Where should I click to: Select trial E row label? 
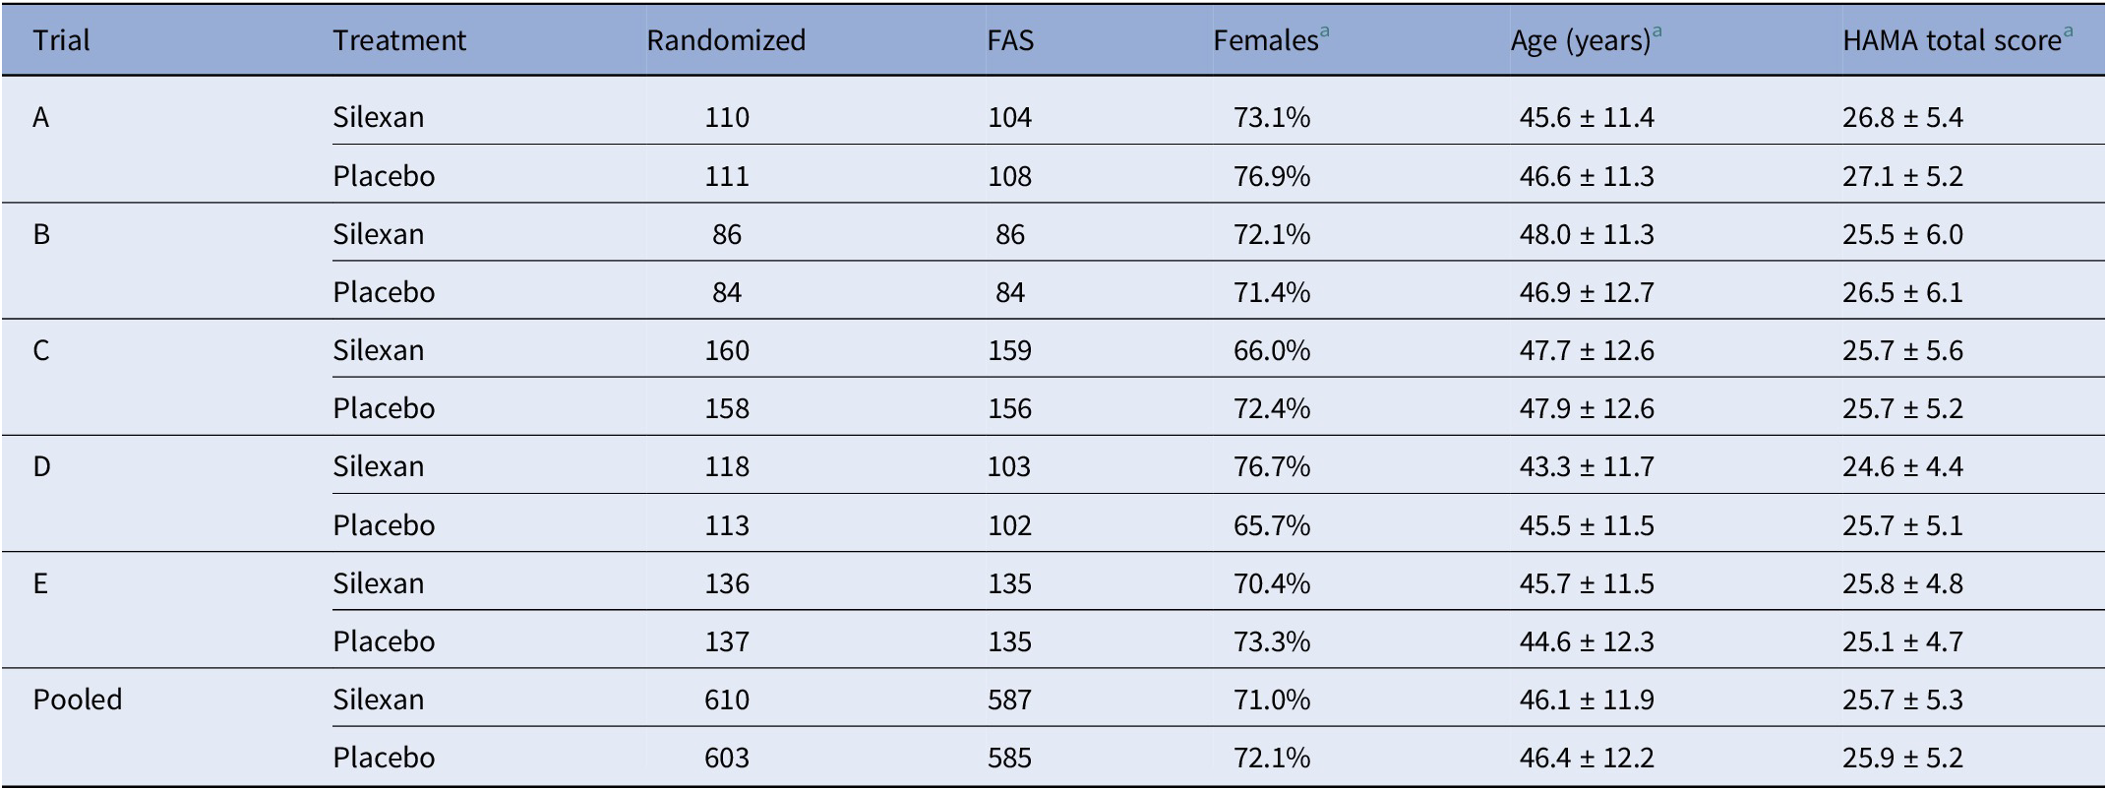coord(40,583)
